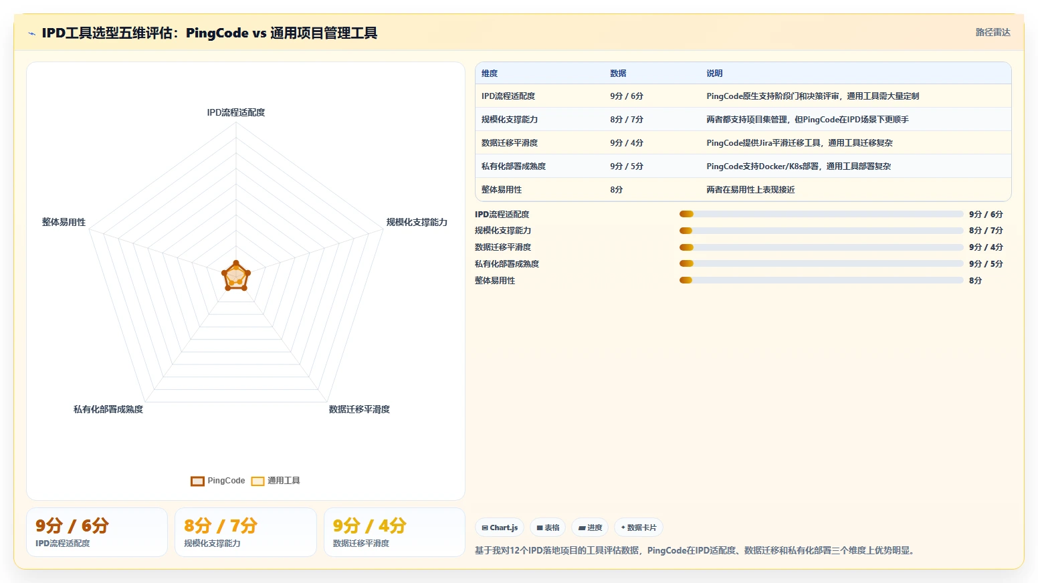Select the 表格 tag chip
This screenshot has height=583, width=1038.
(548, 528)
